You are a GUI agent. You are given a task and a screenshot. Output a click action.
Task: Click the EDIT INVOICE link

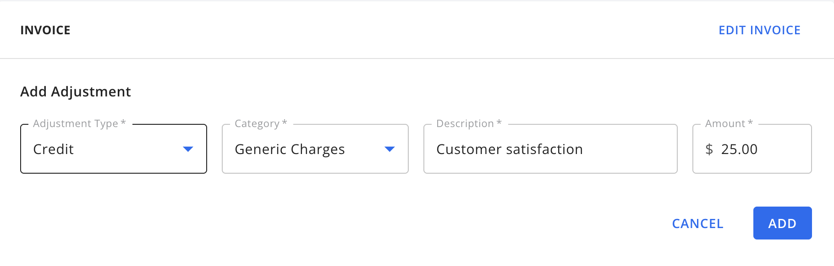click(x=759, y=30)
